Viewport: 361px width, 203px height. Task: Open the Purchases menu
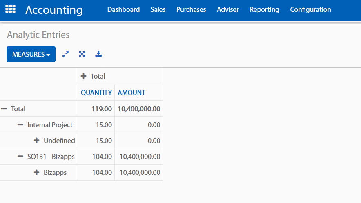[191, 9]
